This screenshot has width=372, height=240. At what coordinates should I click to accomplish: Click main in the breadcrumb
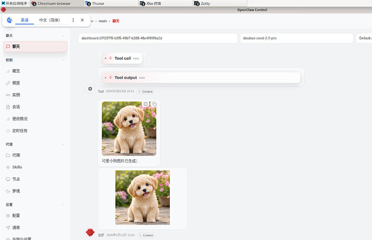[x=103, y=21]
